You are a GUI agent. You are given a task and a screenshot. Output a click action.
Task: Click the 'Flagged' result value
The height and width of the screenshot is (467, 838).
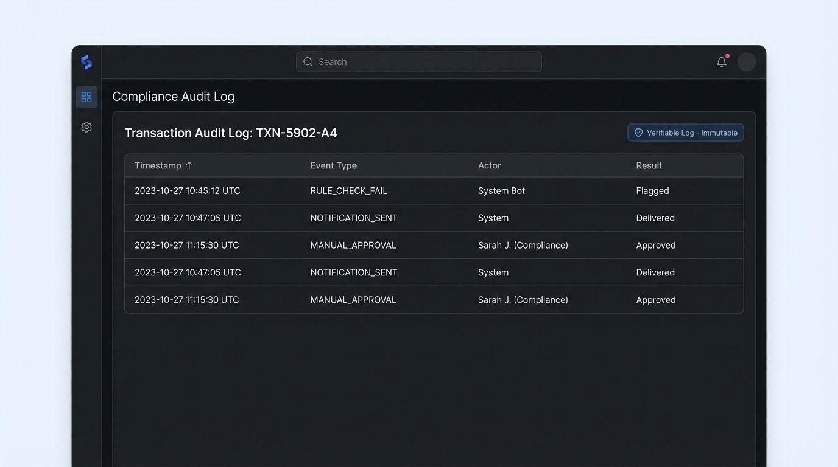click(x=652, y=191)
